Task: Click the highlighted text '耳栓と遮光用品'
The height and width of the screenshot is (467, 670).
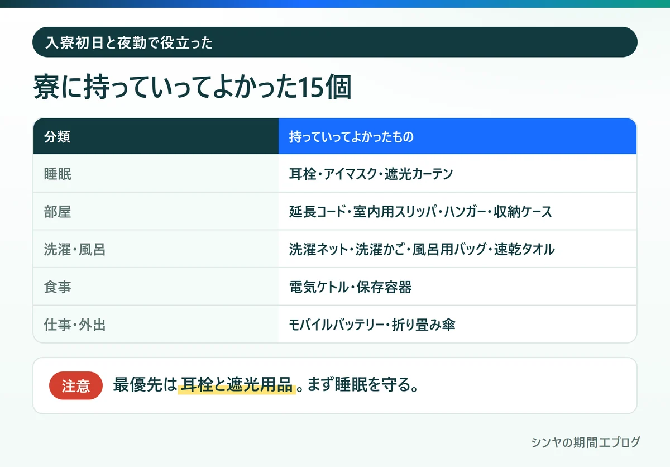Action: coord(237,385)
